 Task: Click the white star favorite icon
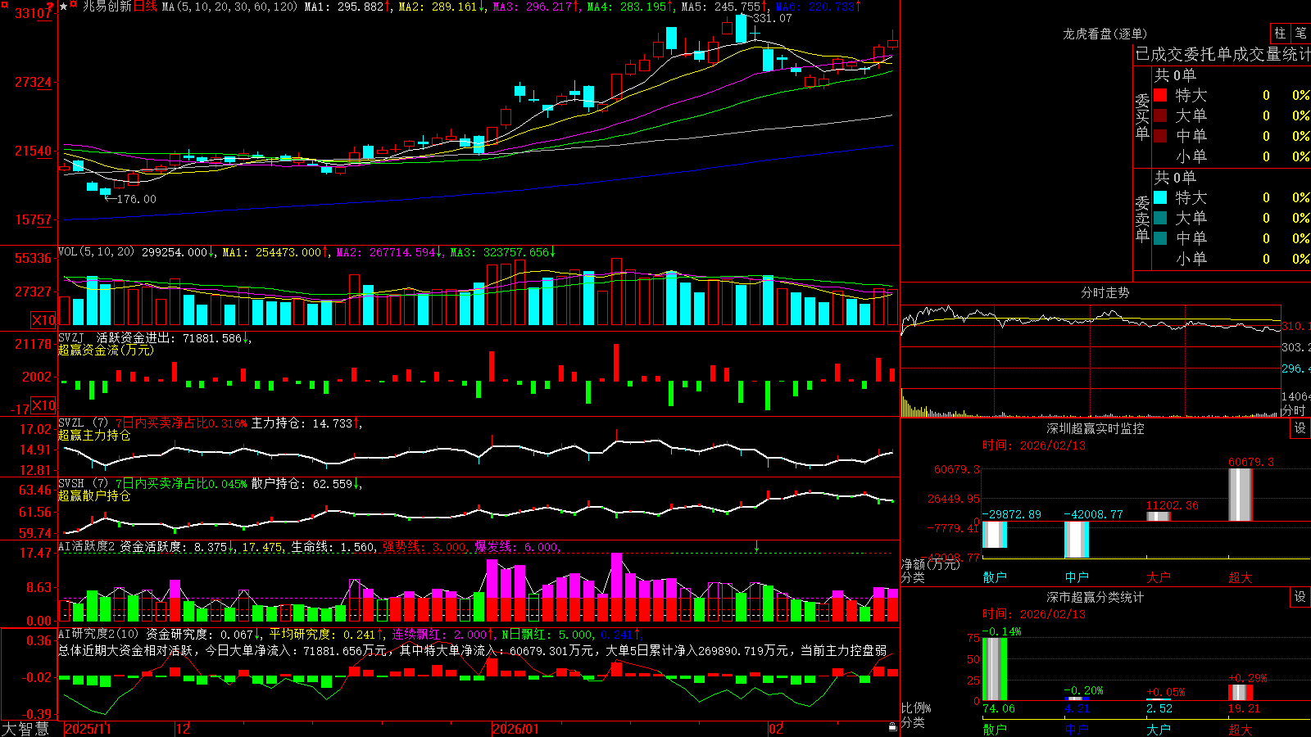click(x=63, y=7)
